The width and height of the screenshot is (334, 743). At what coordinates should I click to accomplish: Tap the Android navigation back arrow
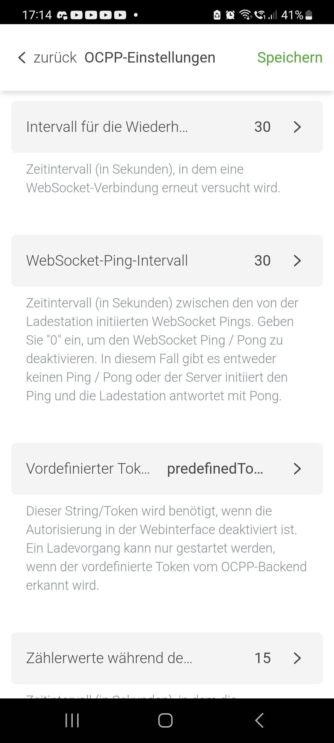coord(259,720)
